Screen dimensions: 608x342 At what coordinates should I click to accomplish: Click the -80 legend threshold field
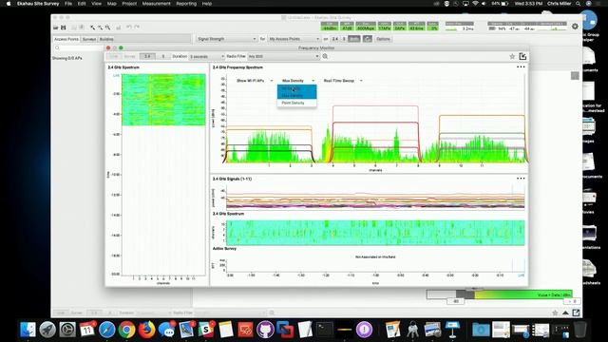point(455,301)
